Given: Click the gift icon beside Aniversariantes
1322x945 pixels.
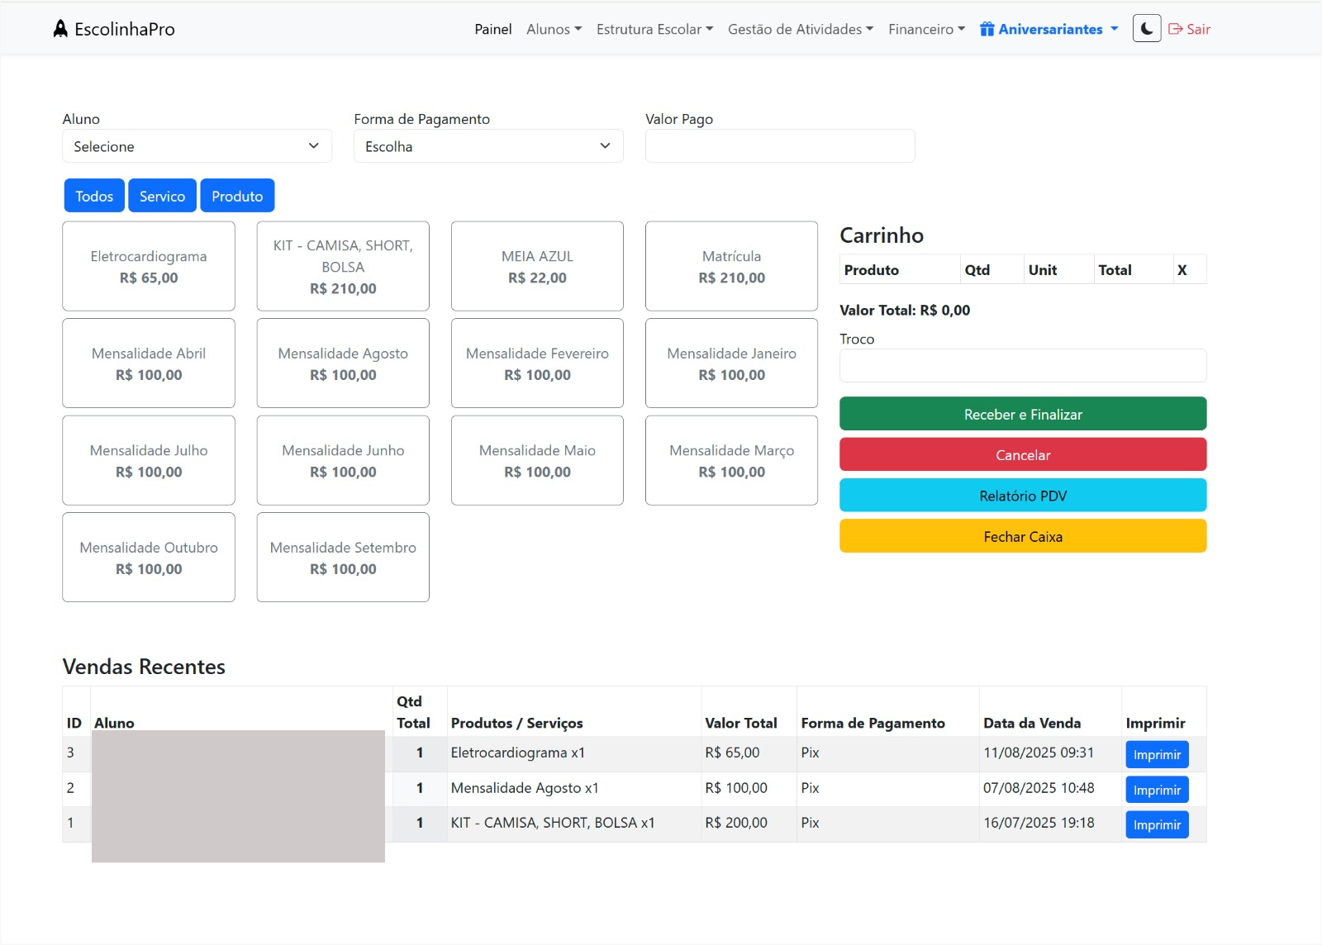Looking at the screenshot, I should click(x=987, y=30).
